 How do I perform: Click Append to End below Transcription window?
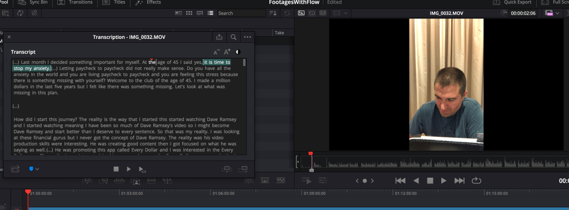click(x=103, y=180)
